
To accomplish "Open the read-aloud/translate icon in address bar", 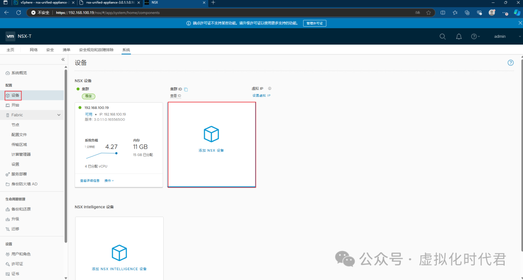I will click(417, 13).
